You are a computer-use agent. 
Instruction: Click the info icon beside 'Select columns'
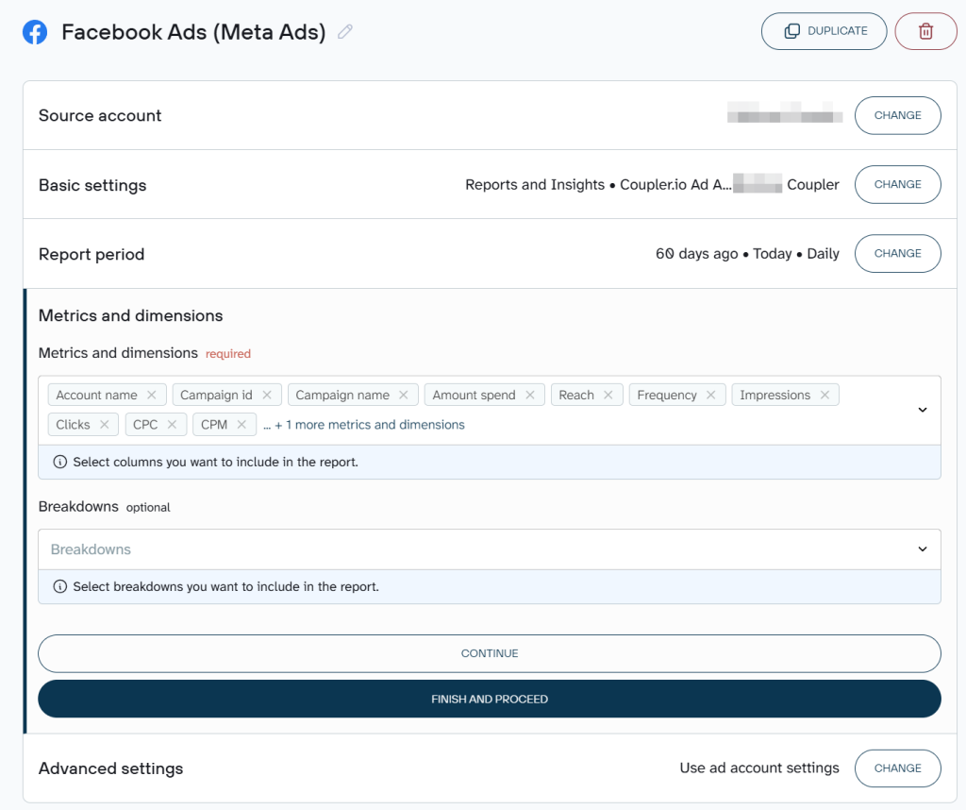(x=59, y=462)
